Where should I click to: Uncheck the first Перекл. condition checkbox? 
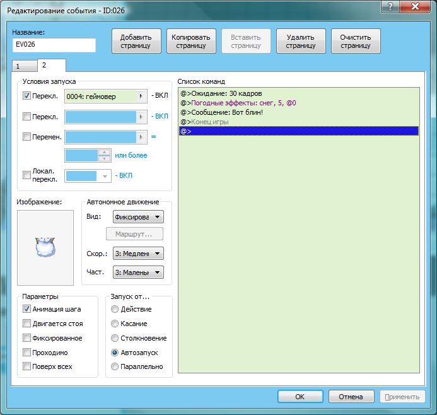click(x=26, y=96)
